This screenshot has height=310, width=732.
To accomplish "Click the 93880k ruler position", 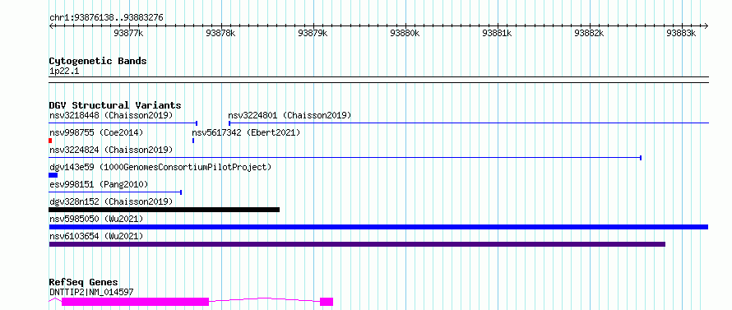I will point(405,33).
